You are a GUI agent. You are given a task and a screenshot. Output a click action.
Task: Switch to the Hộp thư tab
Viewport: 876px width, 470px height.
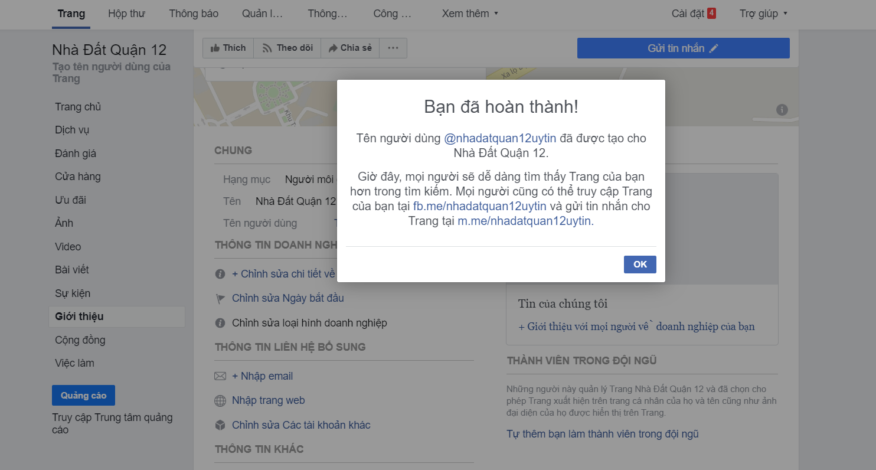(126, 14)
